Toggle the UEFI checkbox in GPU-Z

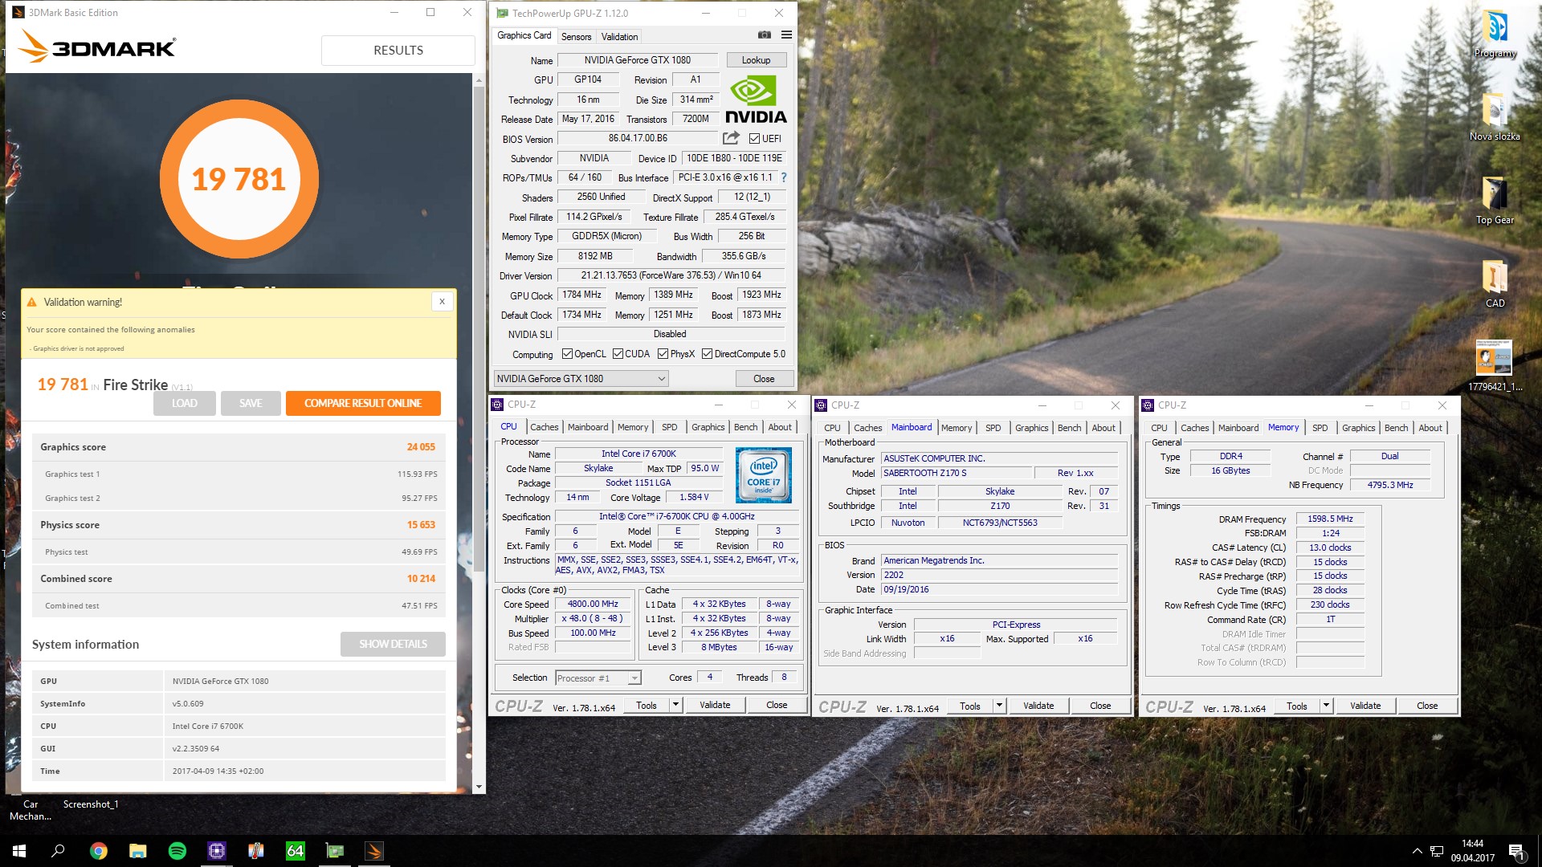pos(754,139)
